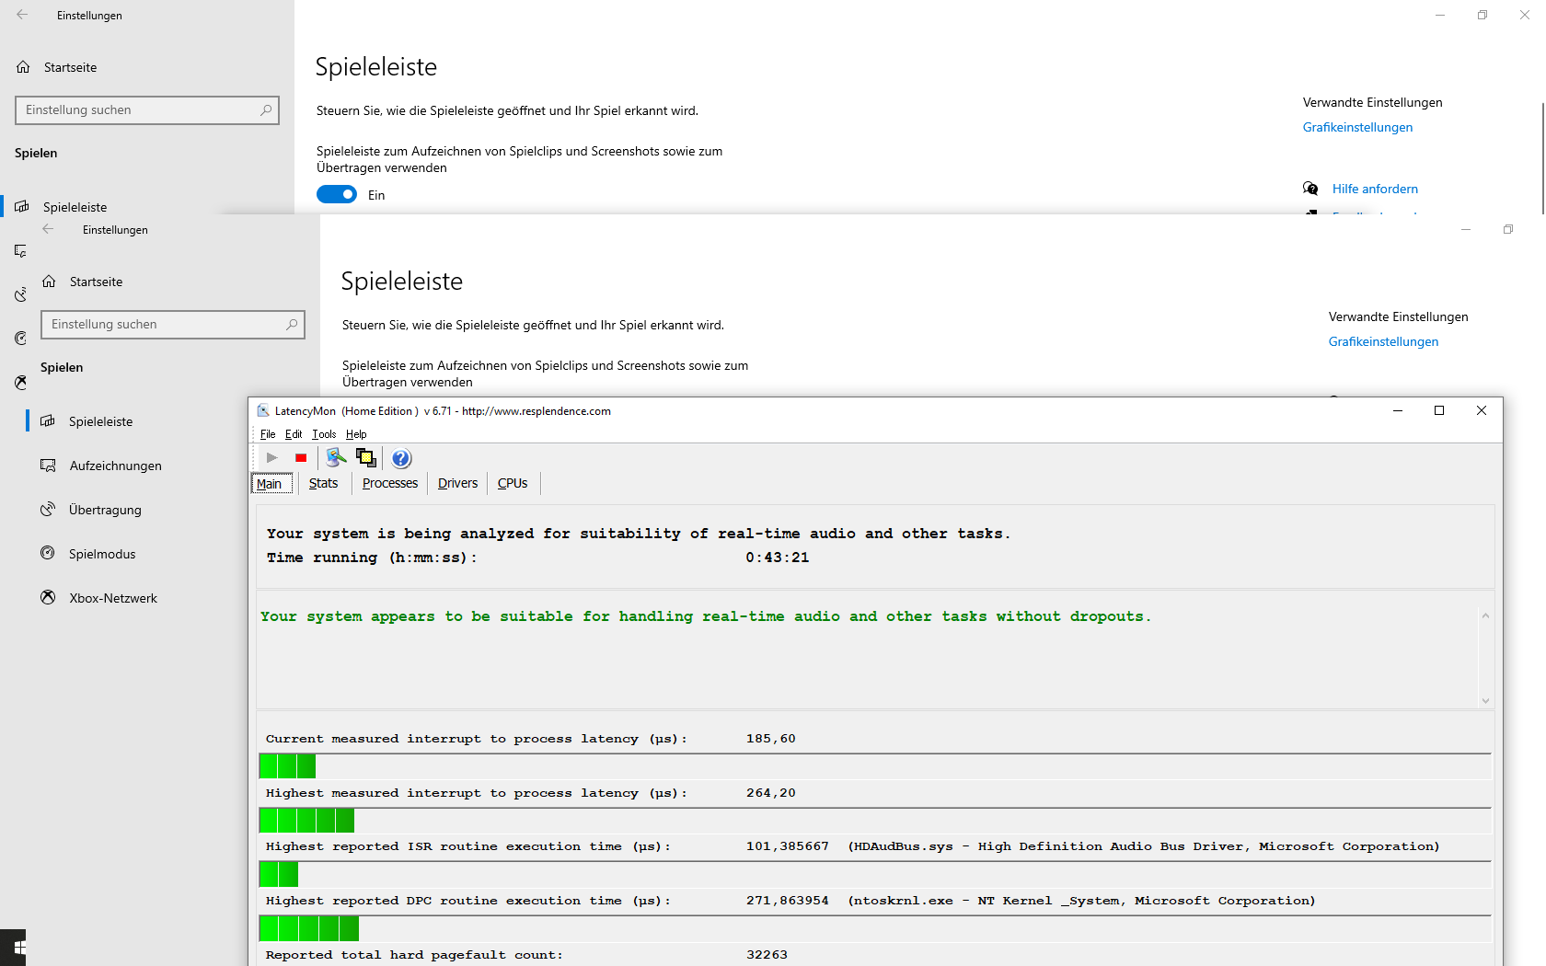Click the green 'Your system appears to be suitable' message
Screen dimensions: 1546x966
point(706,616)
